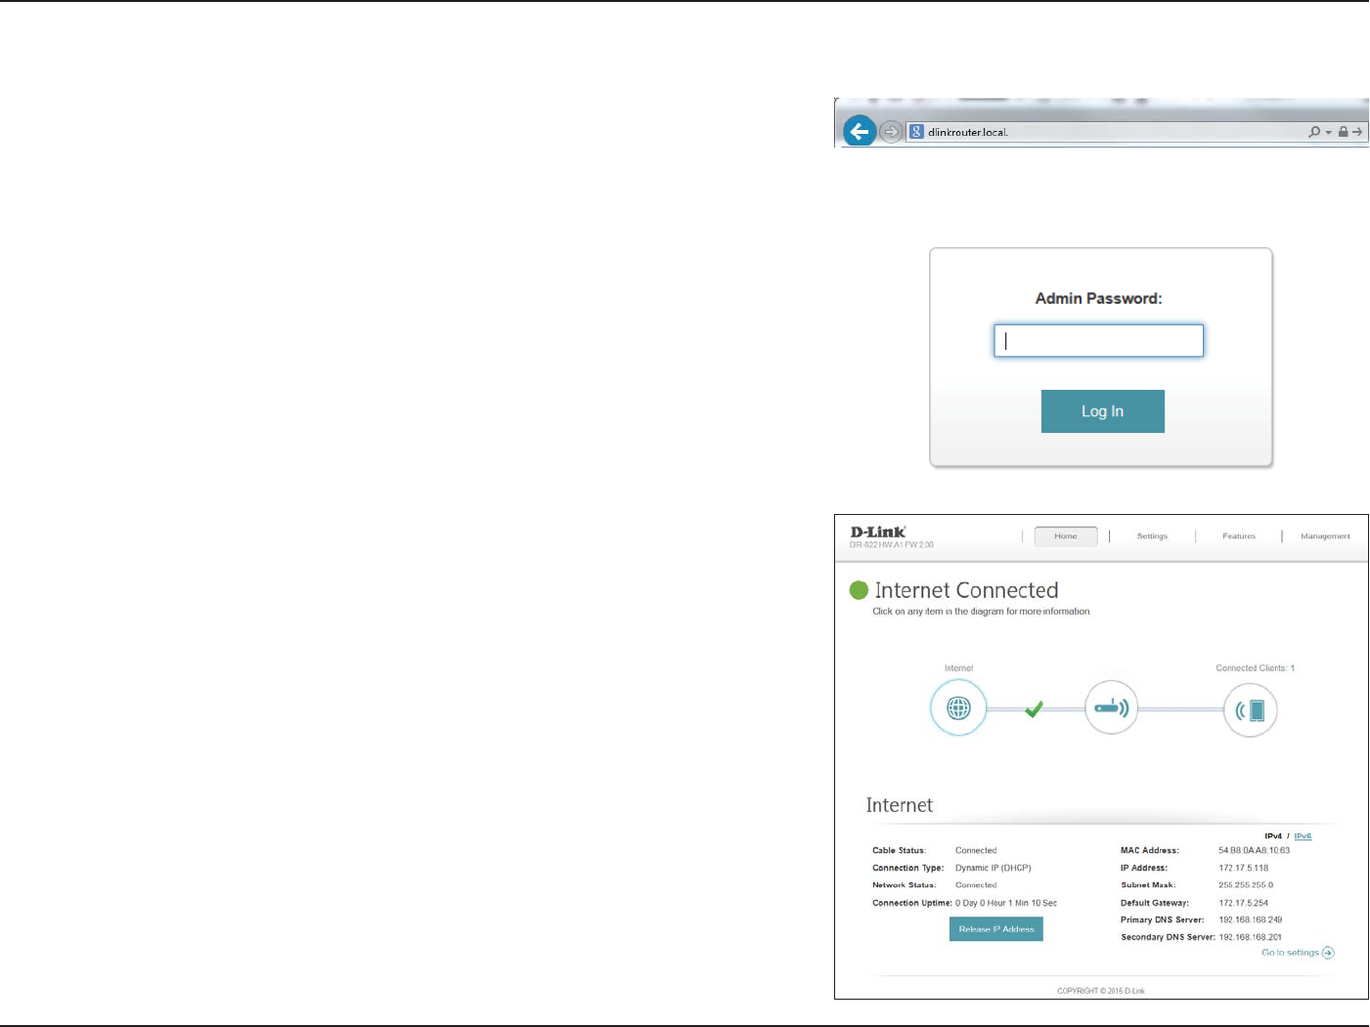
Task: Click the "MAC Address:" label
Action: (1150, 851)
